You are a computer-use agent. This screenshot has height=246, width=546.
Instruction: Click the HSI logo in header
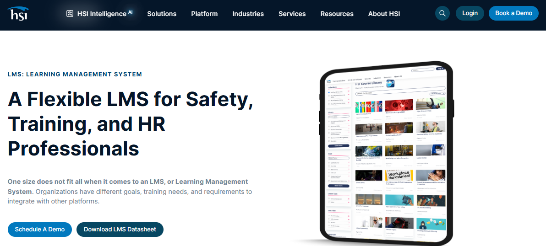pos(18,14)
